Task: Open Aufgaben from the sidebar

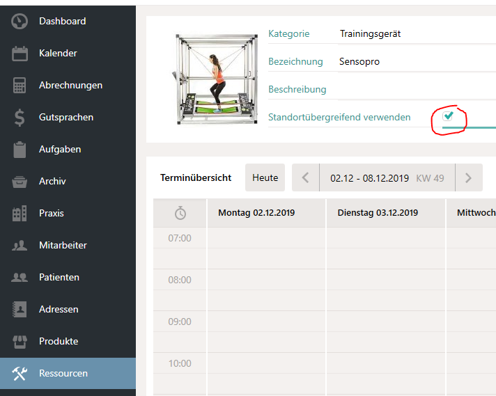Action: 60,149
